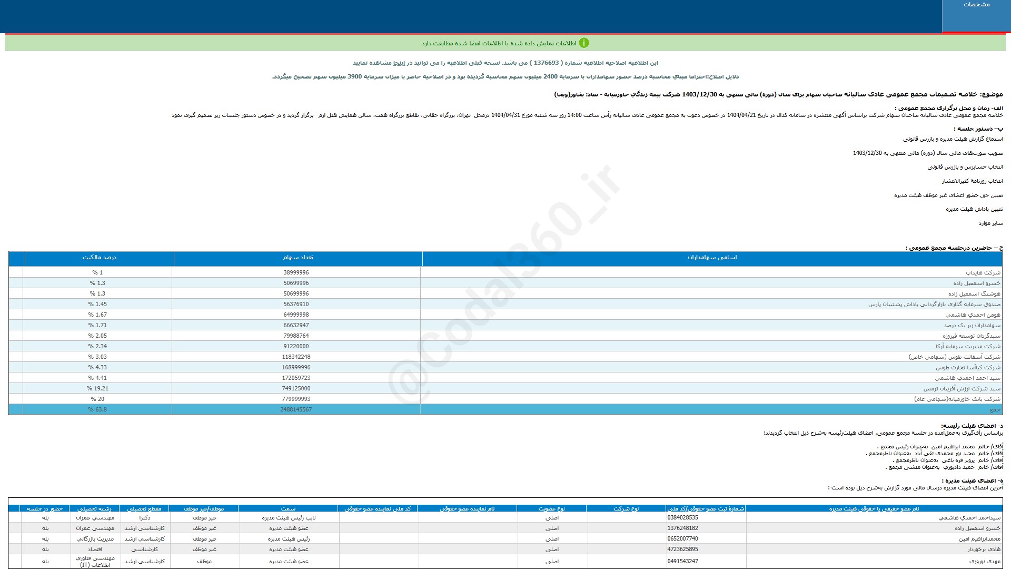Click share count 79988764
Screen dimensions: 1011x569
pos(296,336)
